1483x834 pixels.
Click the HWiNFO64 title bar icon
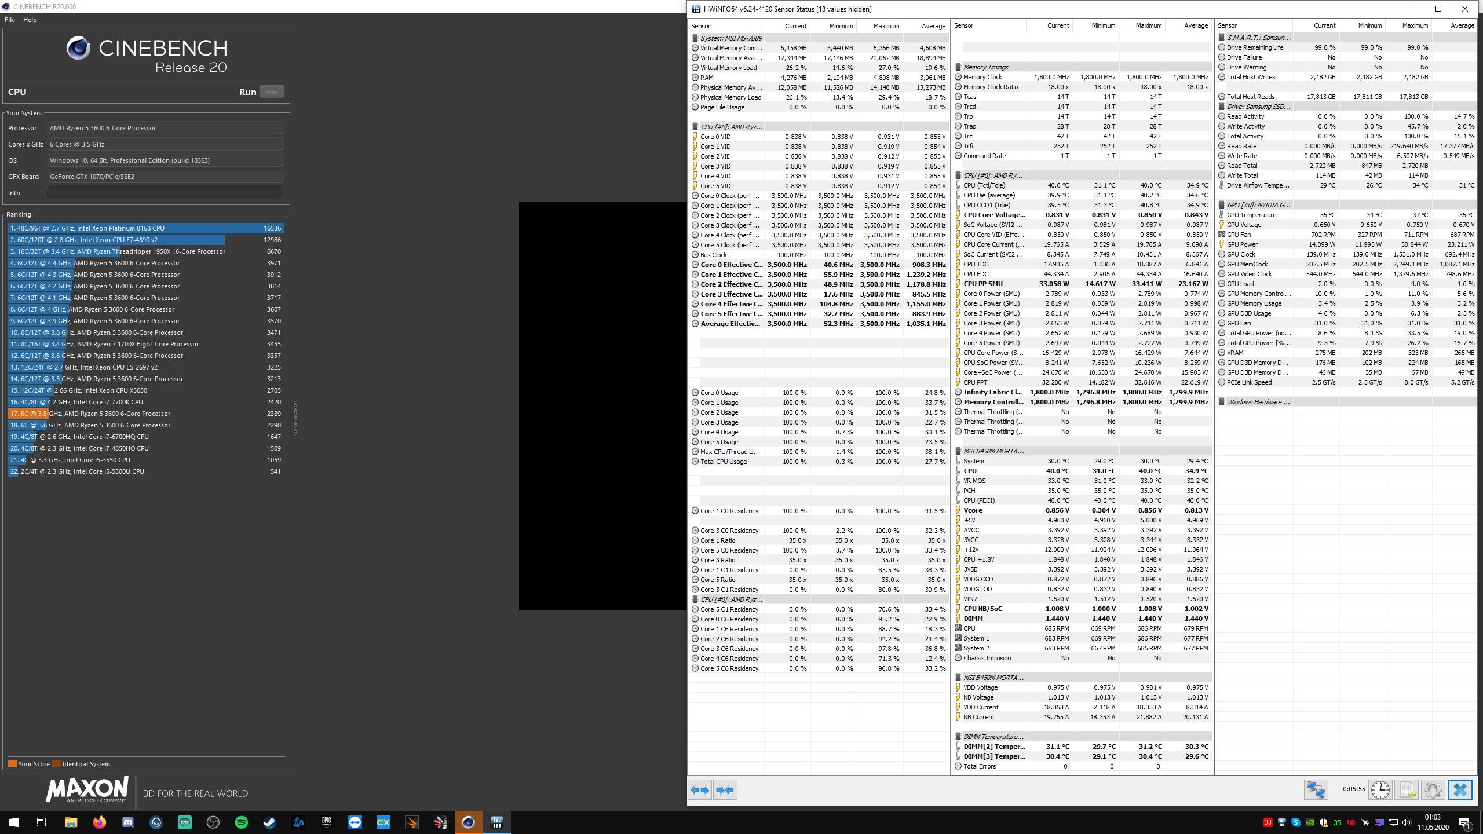point(696,9)
